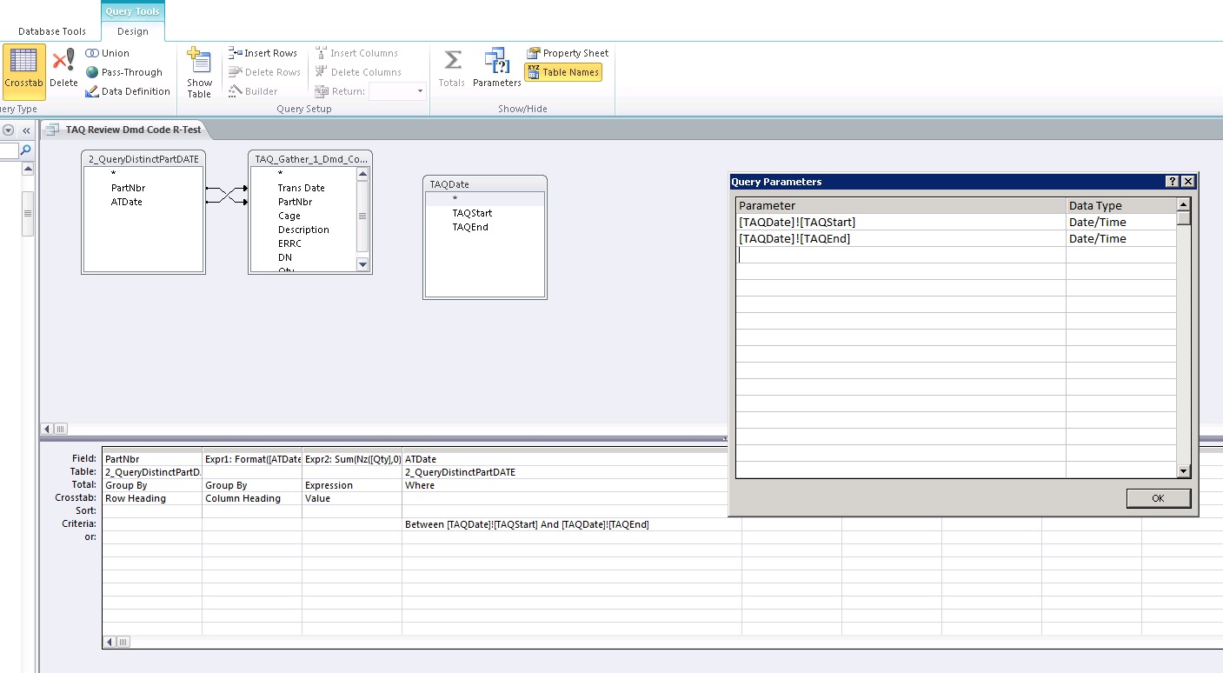Open help in Query Parameters dialog
This screenshot has width=1223, height=673.
click(1173, 182)
